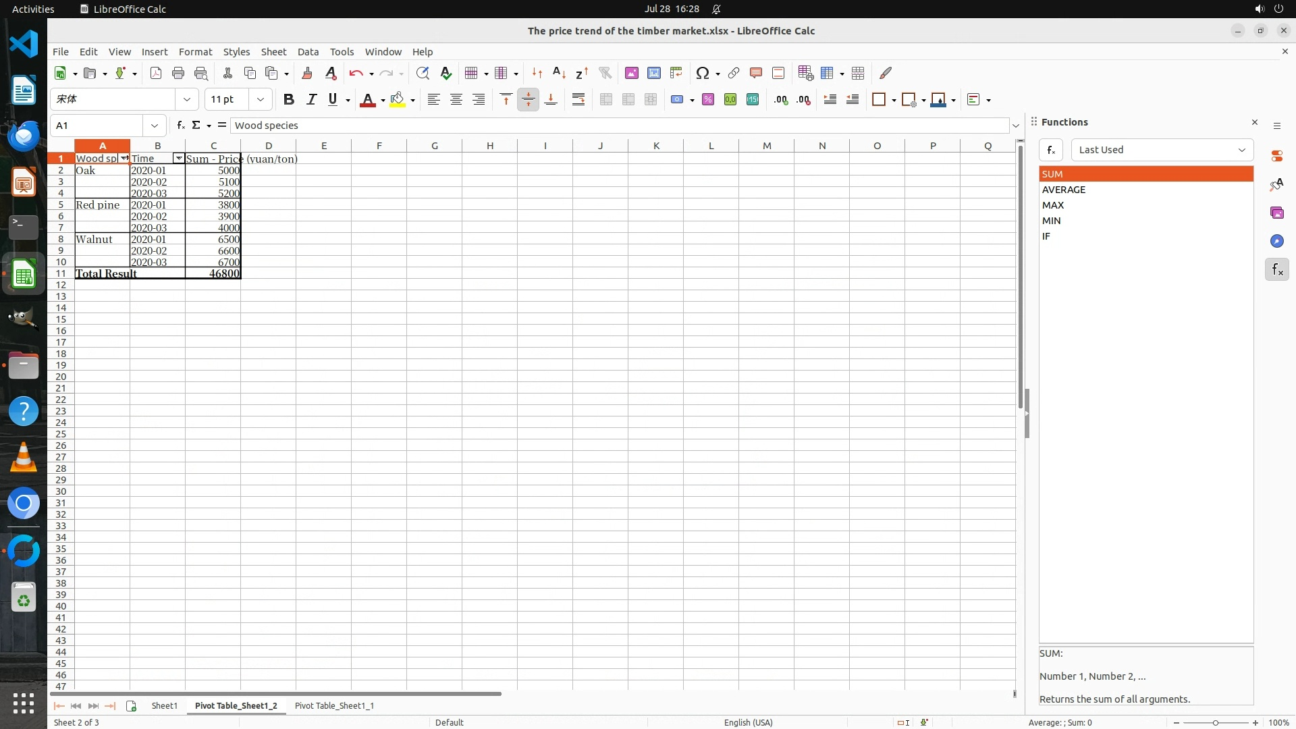Click the Insert Special Character omega icon
This screenshot has width=1296, height=729.
pos(702,73)
